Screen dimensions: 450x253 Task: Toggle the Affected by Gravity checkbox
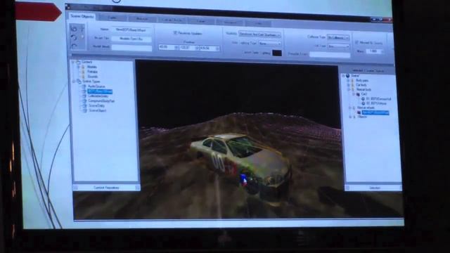356,42
